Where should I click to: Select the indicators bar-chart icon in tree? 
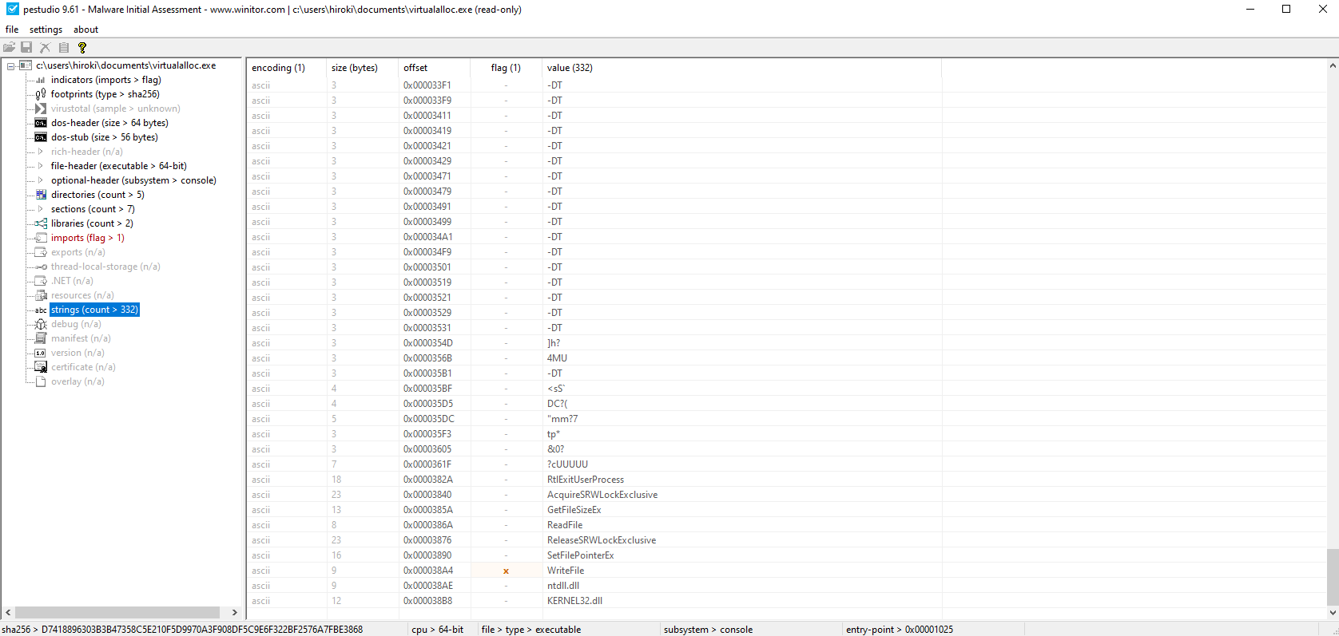pos(41,80)
